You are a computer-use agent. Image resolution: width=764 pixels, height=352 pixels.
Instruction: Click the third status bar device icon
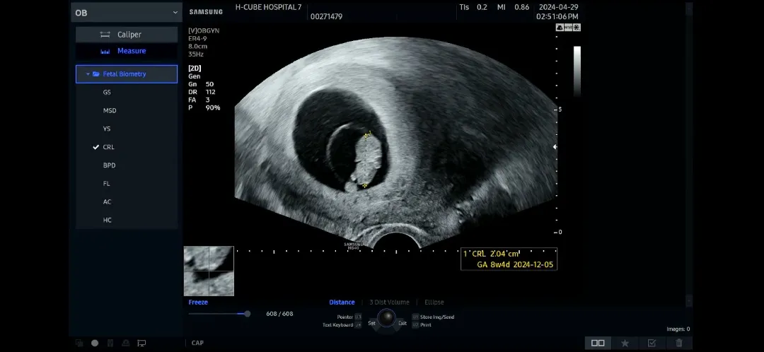pyautogui.click(x=110, y=344)
